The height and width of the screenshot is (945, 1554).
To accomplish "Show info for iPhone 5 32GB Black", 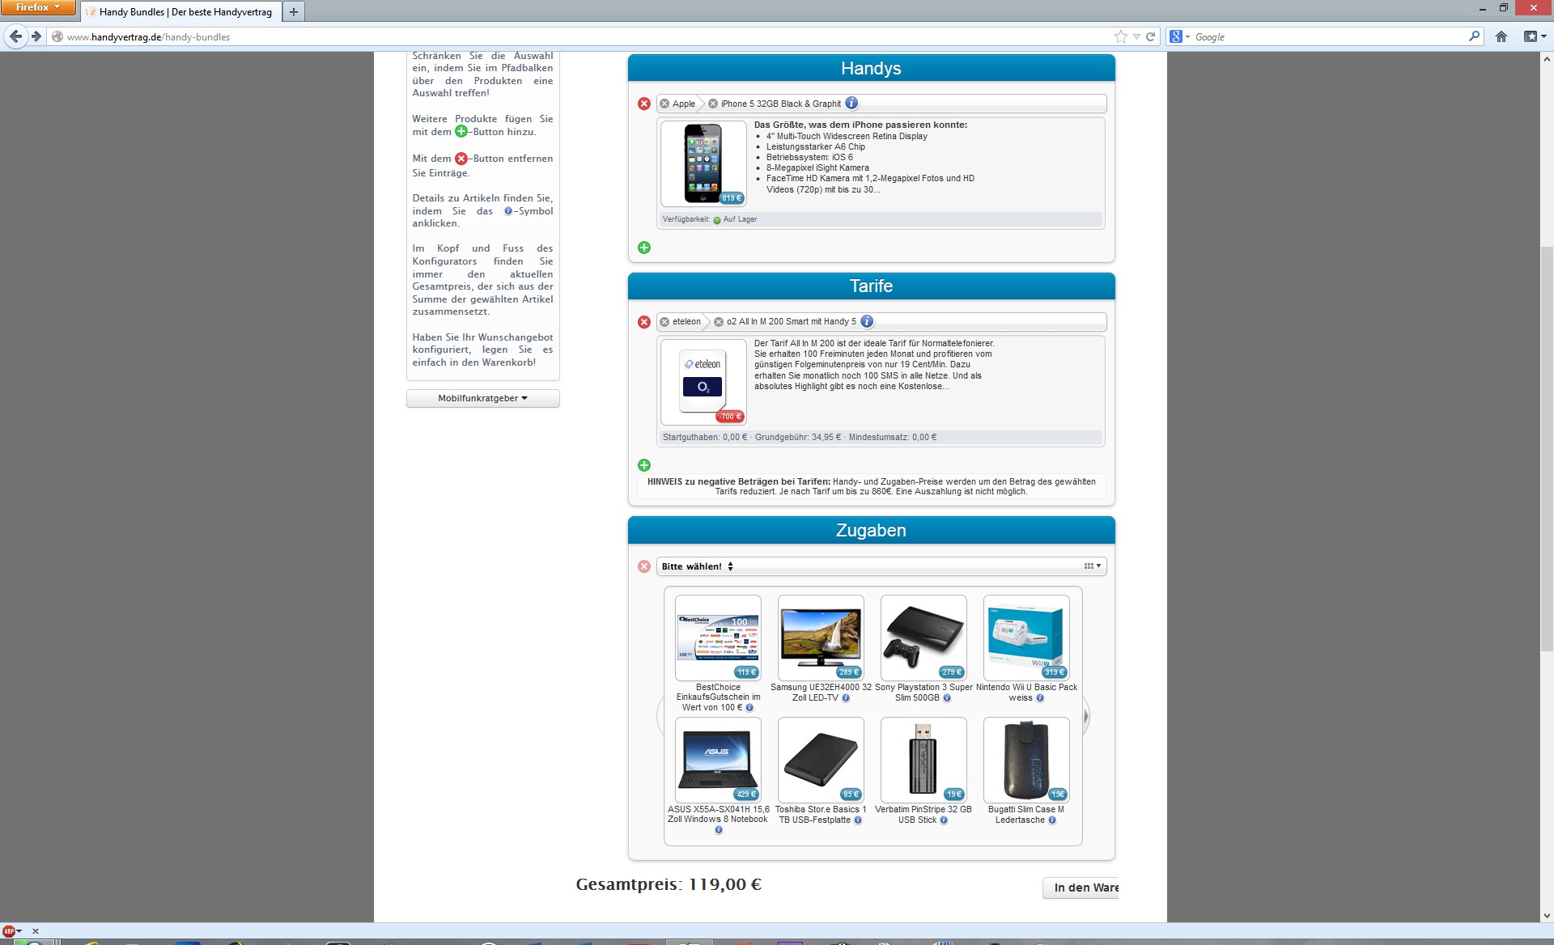I will (851, 104).
